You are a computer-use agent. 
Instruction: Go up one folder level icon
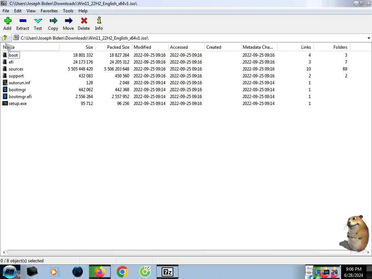(x=4, y=38)
